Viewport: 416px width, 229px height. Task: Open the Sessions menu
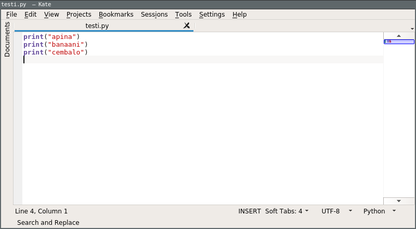point(154,15)
